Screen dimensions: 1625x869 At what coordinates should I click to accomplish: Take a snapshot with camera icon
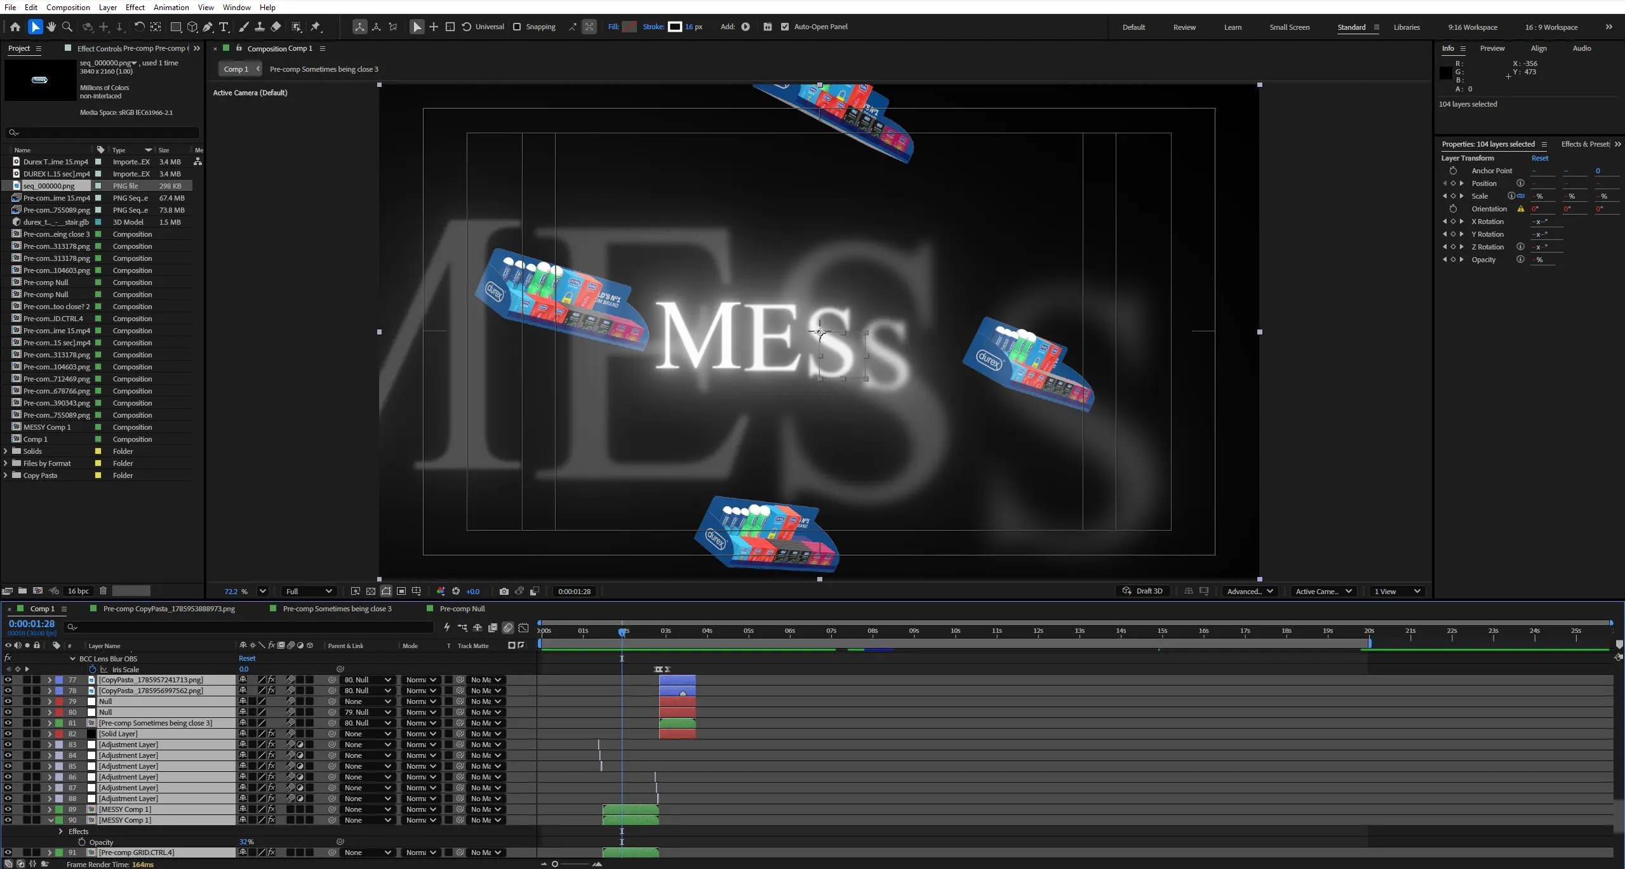pyautogui.click(x=504, y=591)
